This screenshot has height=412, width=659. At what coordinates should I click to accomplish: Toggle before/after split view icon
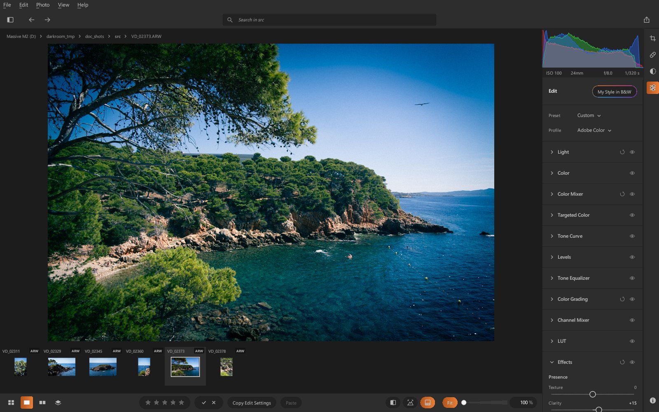tap(393, 403)
